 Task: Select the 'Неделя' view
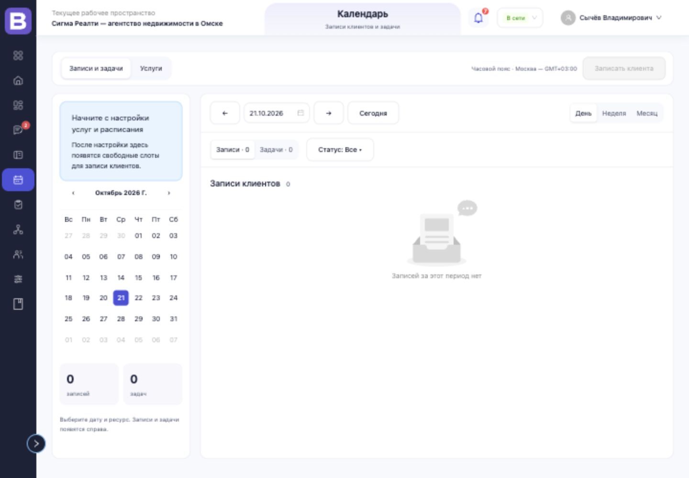pyautogui.click(x=614, y=113)
